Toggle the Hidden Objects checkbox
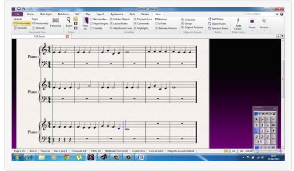The image size is (294, 171). [x=111, y=19]
